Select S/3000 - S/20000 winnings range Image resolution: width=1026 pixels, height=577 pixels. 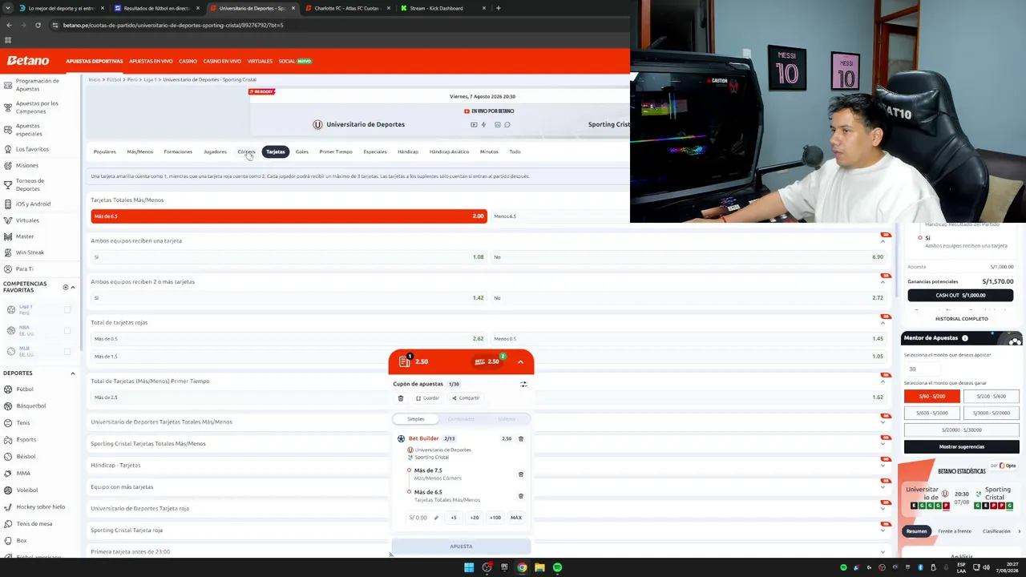point(991,413)
